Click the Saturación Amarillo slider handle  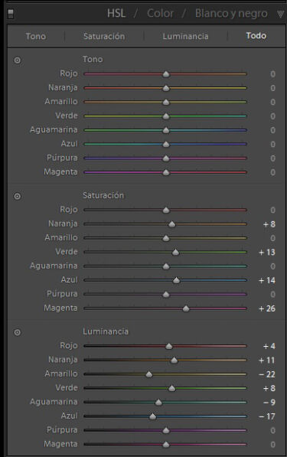point(166,238)
